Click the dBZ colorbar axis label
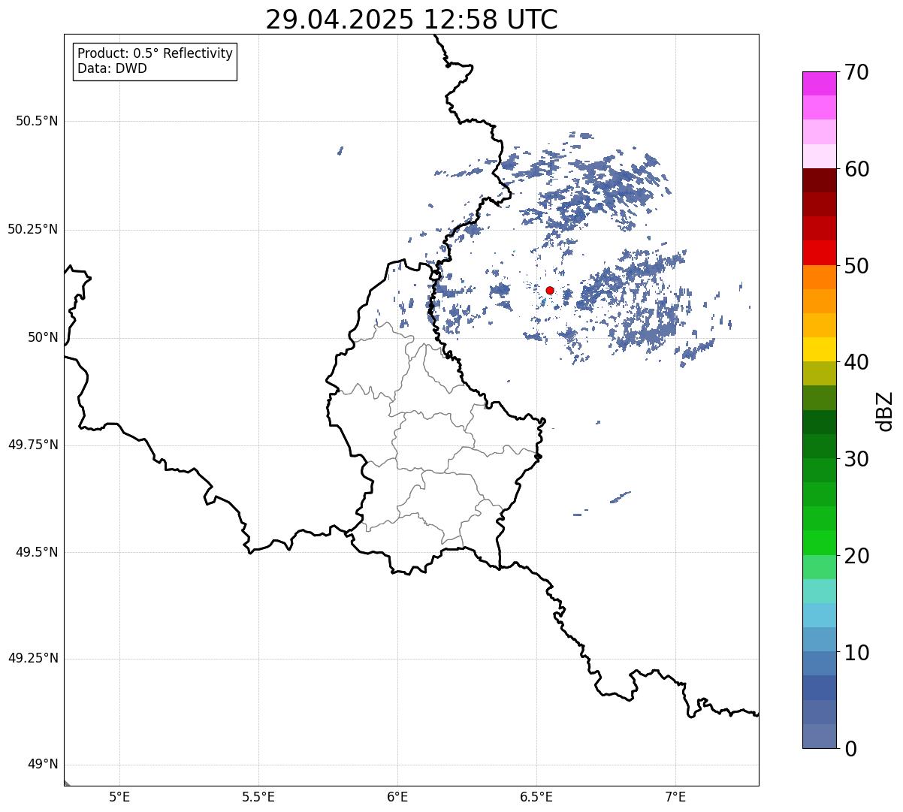 click(x=885, y=411)
